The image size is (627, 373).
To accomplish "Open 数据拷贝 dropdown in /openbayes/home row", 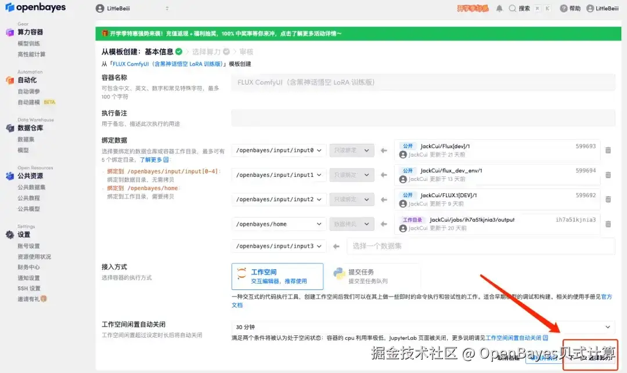I will [352, 224].
